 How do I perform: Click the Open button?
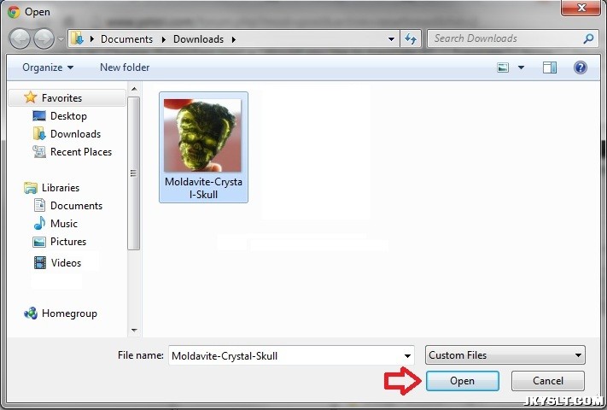click(x=462, y=381)
